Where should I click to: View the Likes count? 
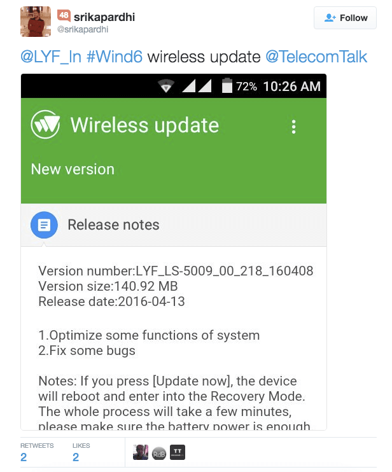[x=76, y=457]
